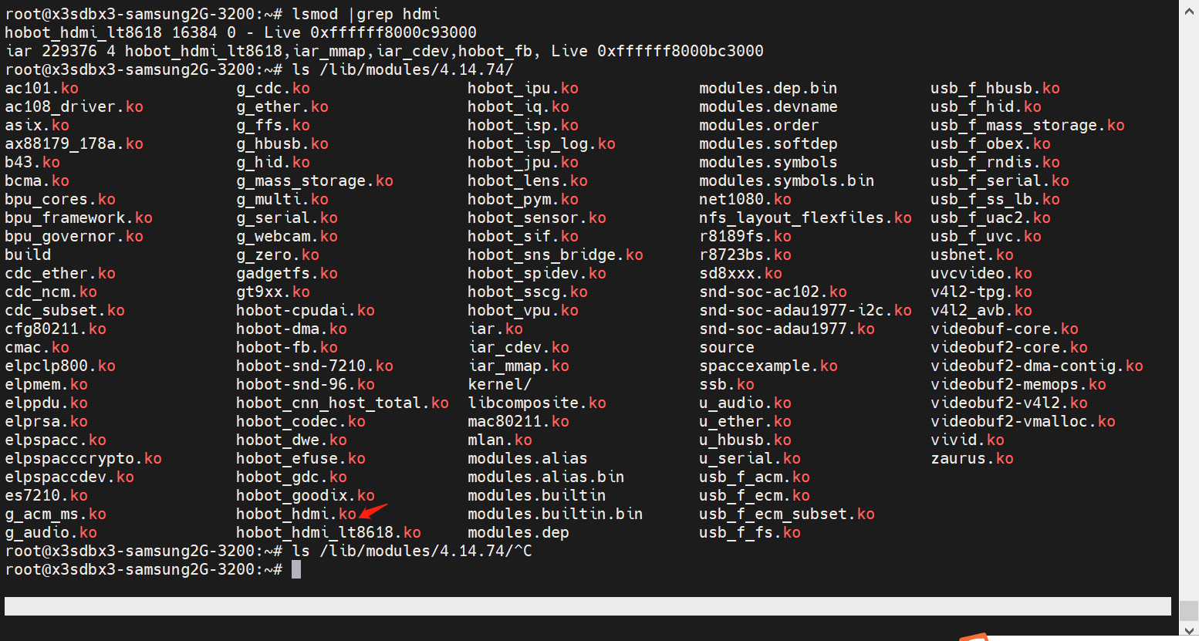Click the scroll down arrow

[1188, 629]
